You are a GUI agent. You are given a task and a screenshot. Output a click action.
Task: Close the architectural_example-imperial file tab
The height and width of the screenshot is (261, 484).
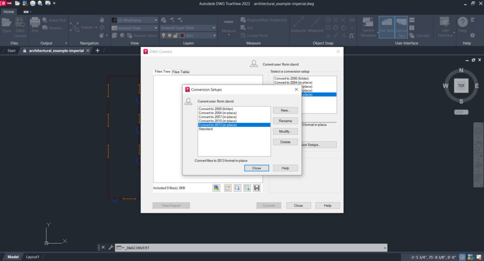point(87,50)
